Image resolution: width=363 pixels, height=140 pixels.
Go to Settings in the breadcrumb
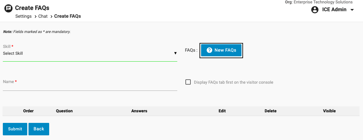tap(23, 16)
